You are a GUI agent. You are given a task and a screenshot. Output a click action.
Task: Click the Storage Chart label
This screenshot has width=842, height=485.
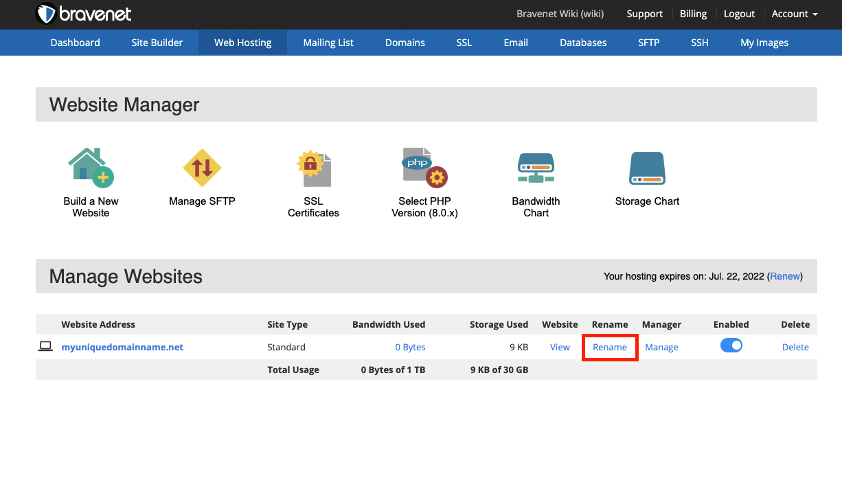pyautogui.click(x=647, y=201)
